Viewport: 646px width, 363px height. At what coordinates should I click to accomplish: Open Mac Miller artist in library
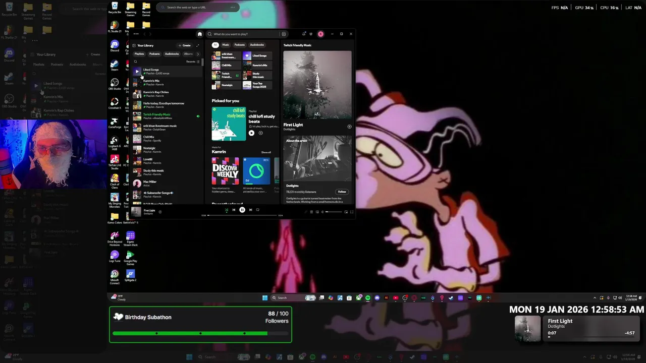tap(168, 183)
